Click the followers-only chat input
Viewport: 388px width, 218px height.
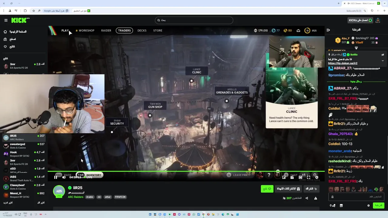pyautogui.click(x=356, y=197)
